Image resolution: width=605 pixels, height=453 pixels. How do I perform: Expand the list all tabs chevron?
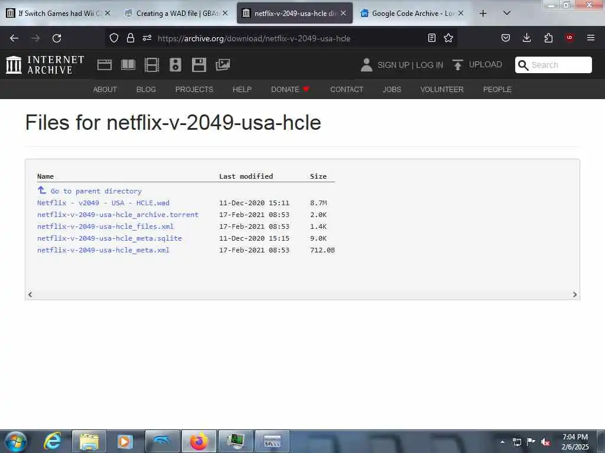[507, 13]
